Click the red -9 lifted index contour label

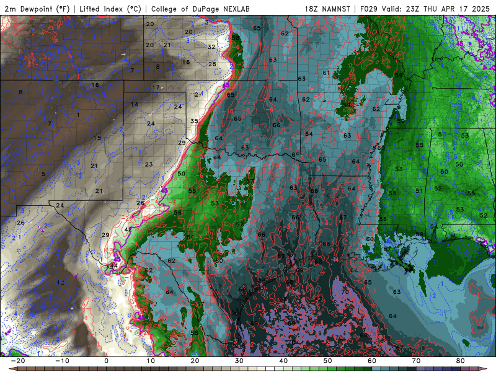click(259, 44)
